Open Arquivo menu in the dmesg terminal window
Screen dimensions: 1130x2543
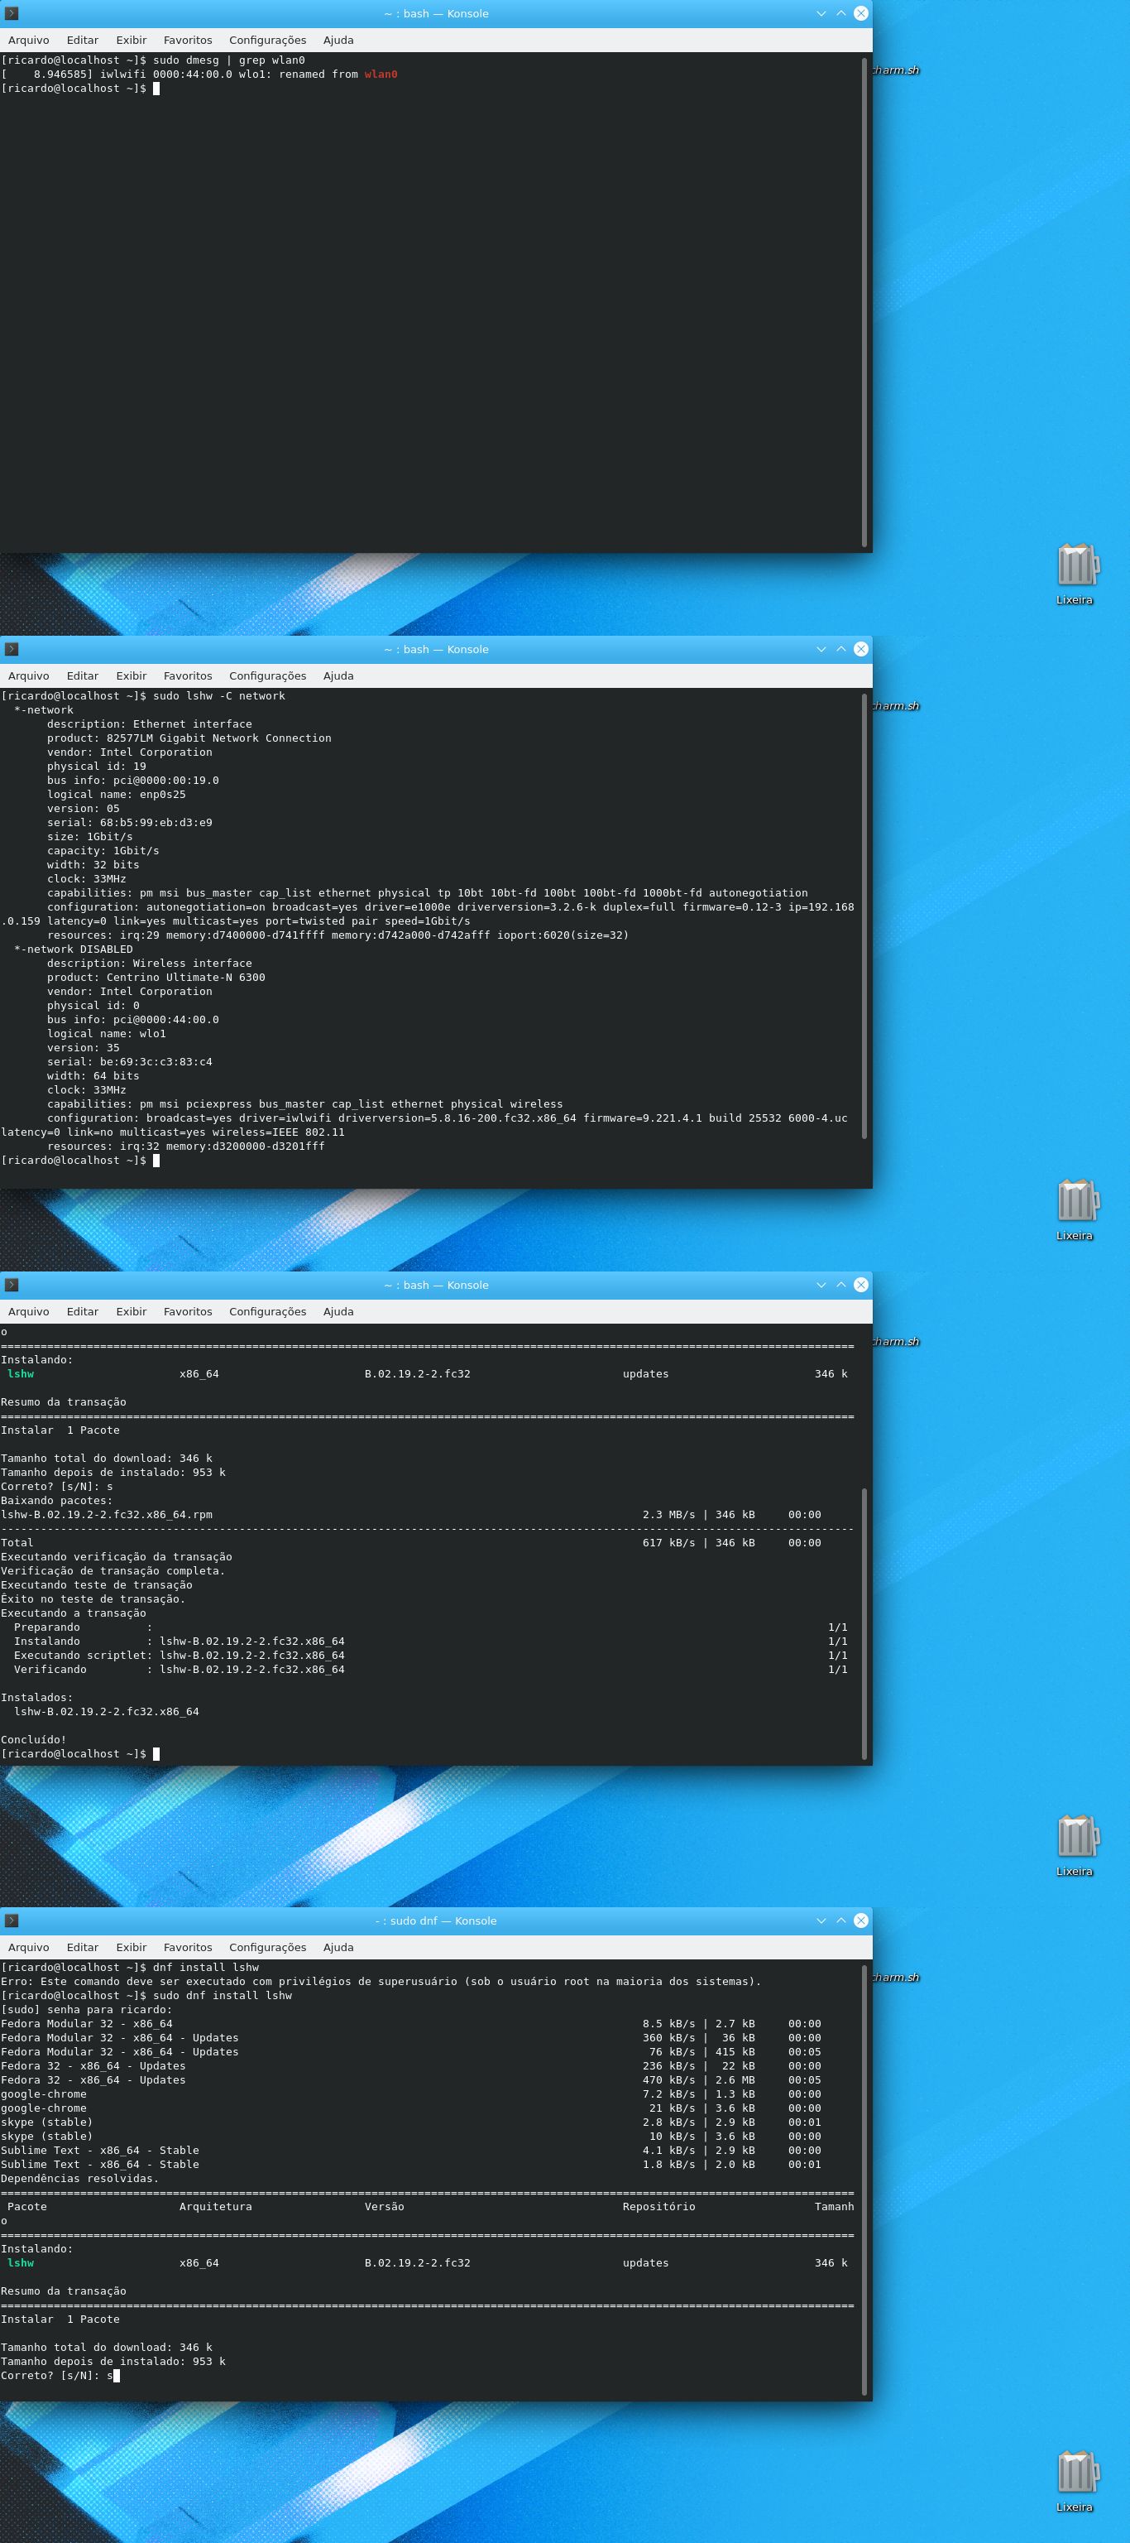point(29,41)
